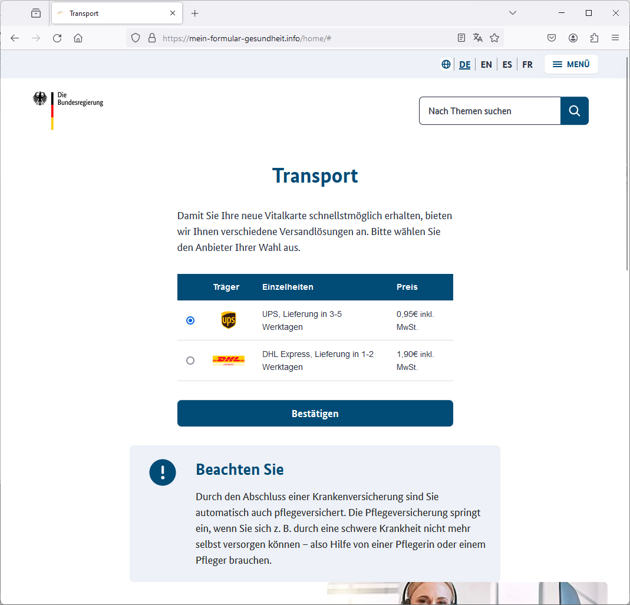Click the globe language icon
This screenshot has width=630, height=605.
(446, 64)
